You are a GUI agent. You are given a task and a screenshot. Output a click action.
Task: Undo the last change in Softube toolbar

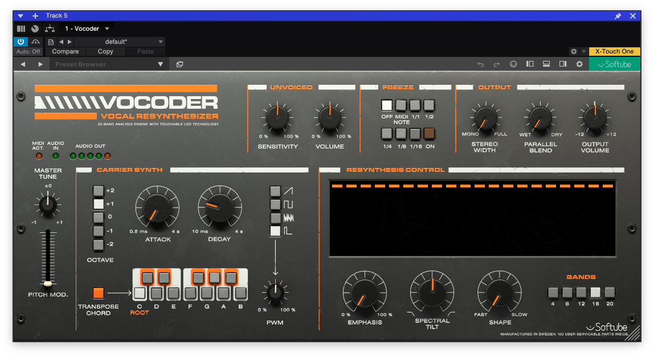(480, 64)
